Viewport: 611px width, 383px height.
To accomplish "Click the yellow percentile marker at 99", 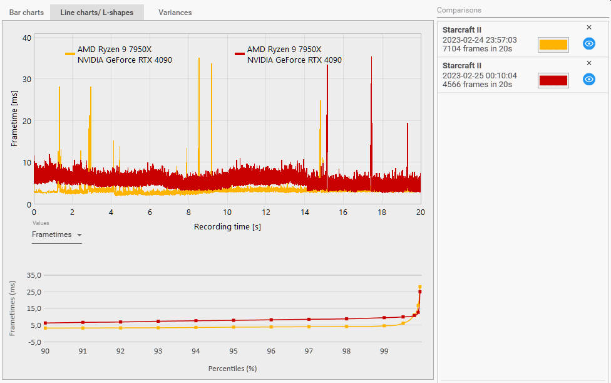I will pos(384,326).
